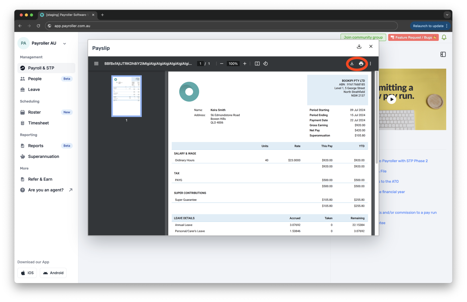This screenshot has height=302, width=467.
Task: Open the commission to a pay run link
Action: [x=408, y=212]
